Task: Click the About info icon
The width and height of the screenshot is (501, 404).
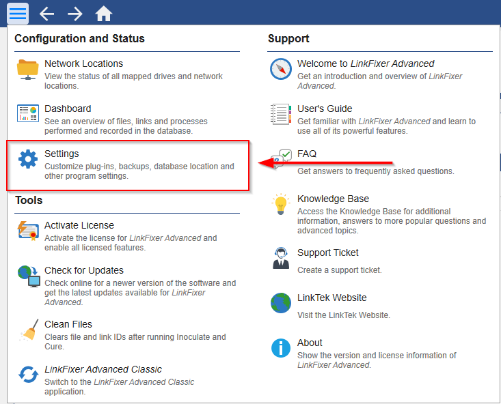Action: tap(280, 348)
